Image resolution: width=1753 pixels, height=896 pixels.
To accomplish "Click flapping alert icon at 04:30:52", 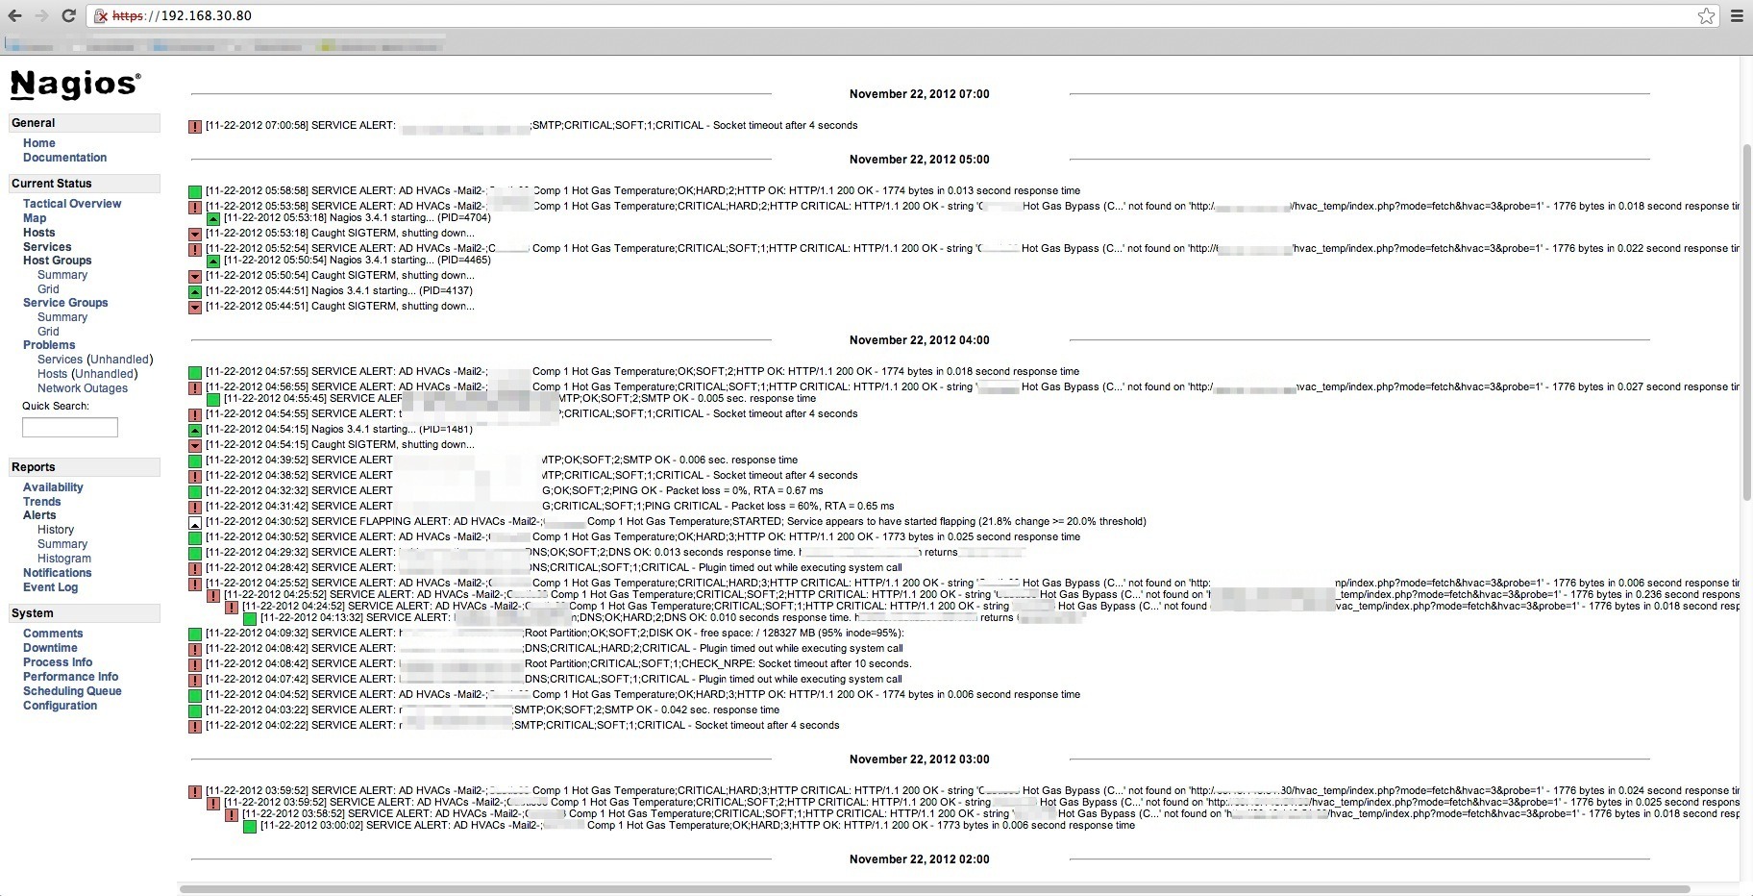I will tap(195, 522).
